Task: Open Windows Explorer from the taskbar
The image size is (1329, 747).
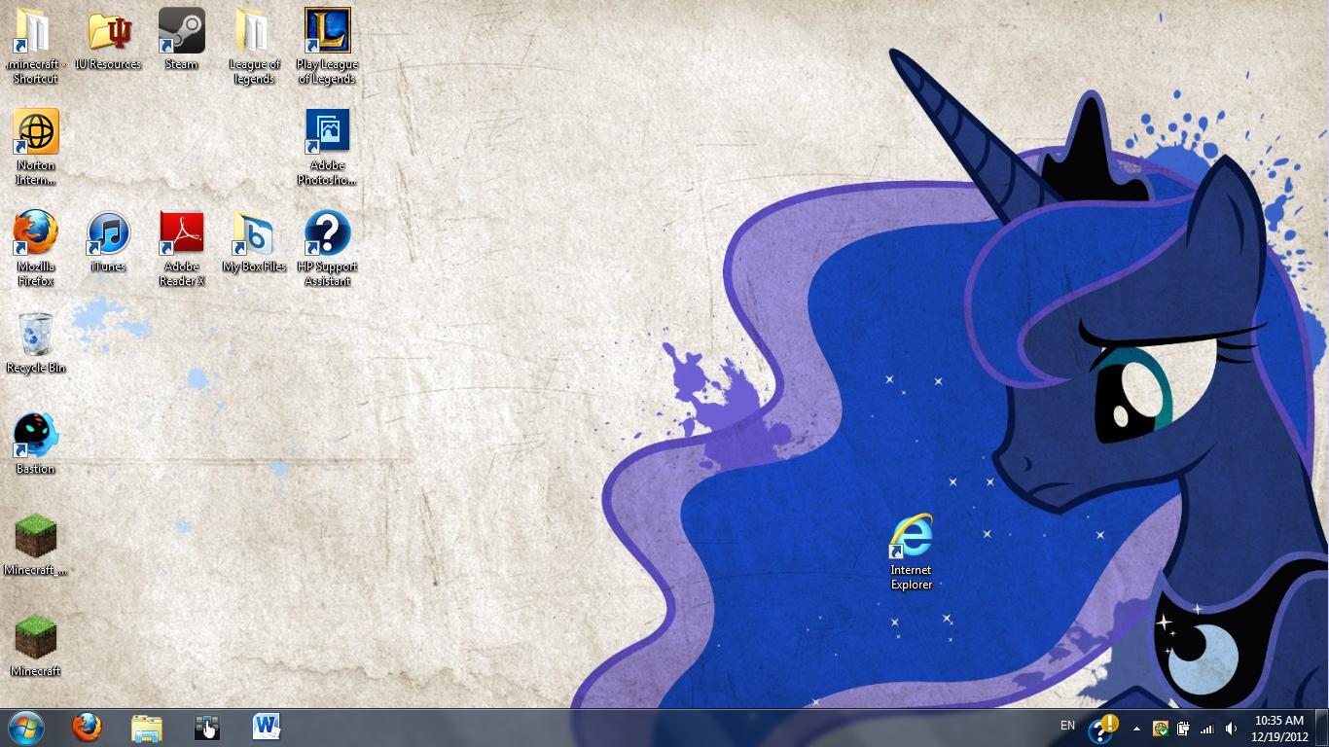Action: [x=146, y=727]
